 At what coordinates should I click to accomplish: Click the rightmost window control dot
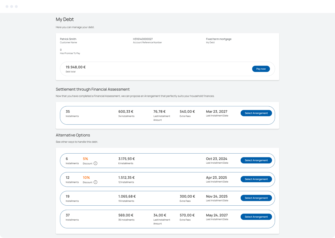pyautogui.click(x=16, y=6)
